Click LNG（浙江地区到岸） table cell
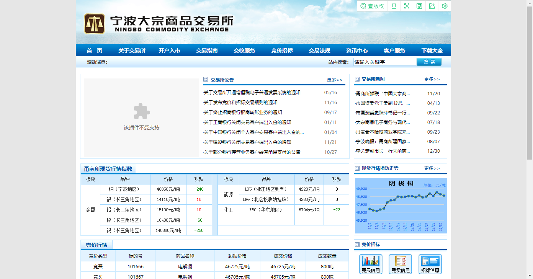The width and height of the screenshot is (533, 279). point(267,189)
